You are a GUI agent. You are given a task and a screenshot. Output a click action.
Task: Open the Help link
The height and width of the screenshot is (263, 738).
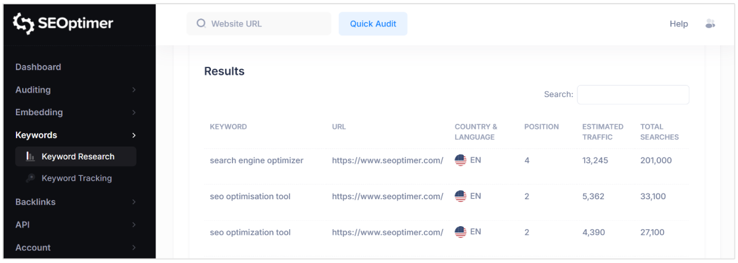coord(678,24)
